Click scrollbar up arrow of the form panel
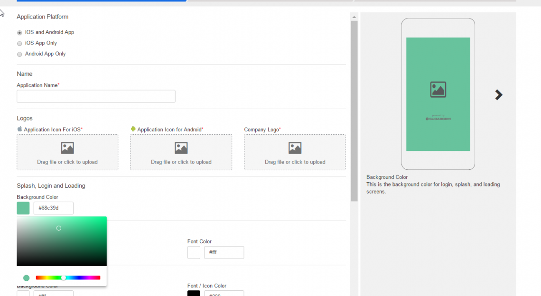This screenshot has height=296, width=541. pos(354,17)
